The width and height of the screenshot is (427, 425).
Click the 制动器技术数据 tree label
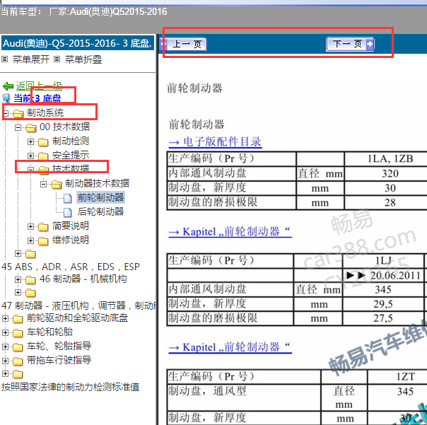pyautogui.click(x=98, y=183)
